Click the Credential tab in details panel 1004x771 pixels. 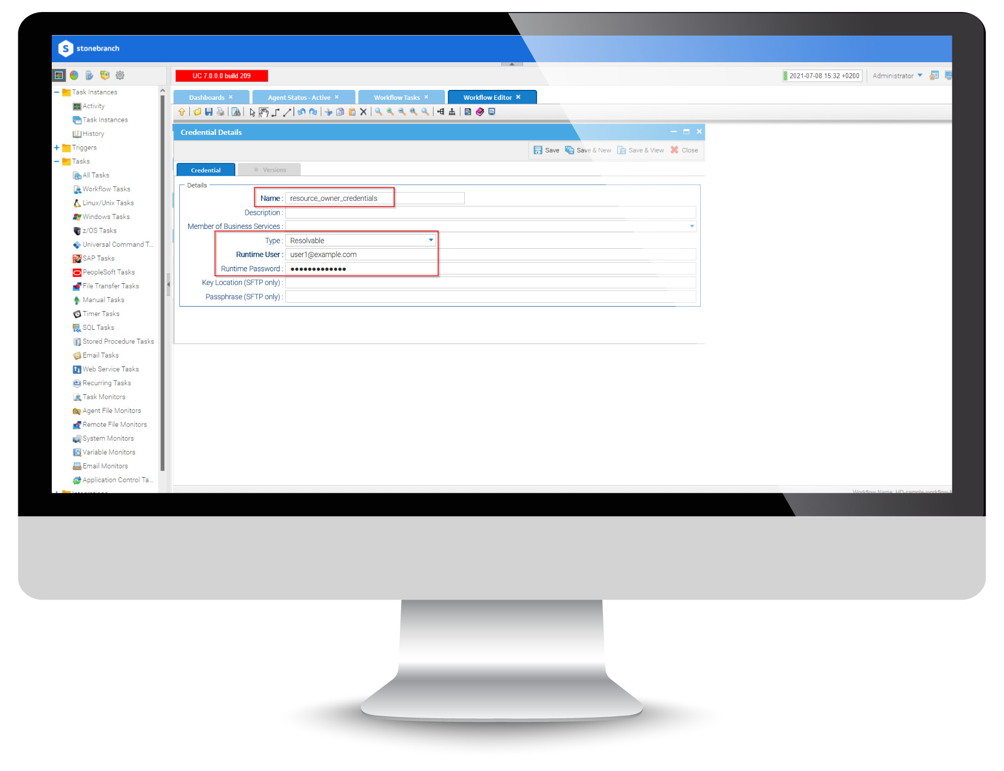coord(207,168)
